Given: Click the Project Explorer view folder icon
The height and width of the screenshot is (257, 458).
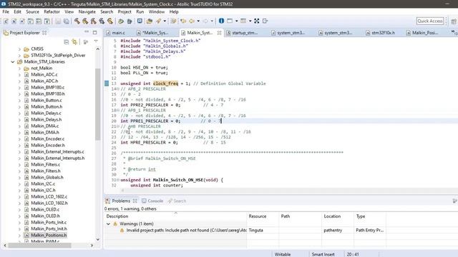Looking at the screenshot, I should pyautogui.click(x=6, y=33).
